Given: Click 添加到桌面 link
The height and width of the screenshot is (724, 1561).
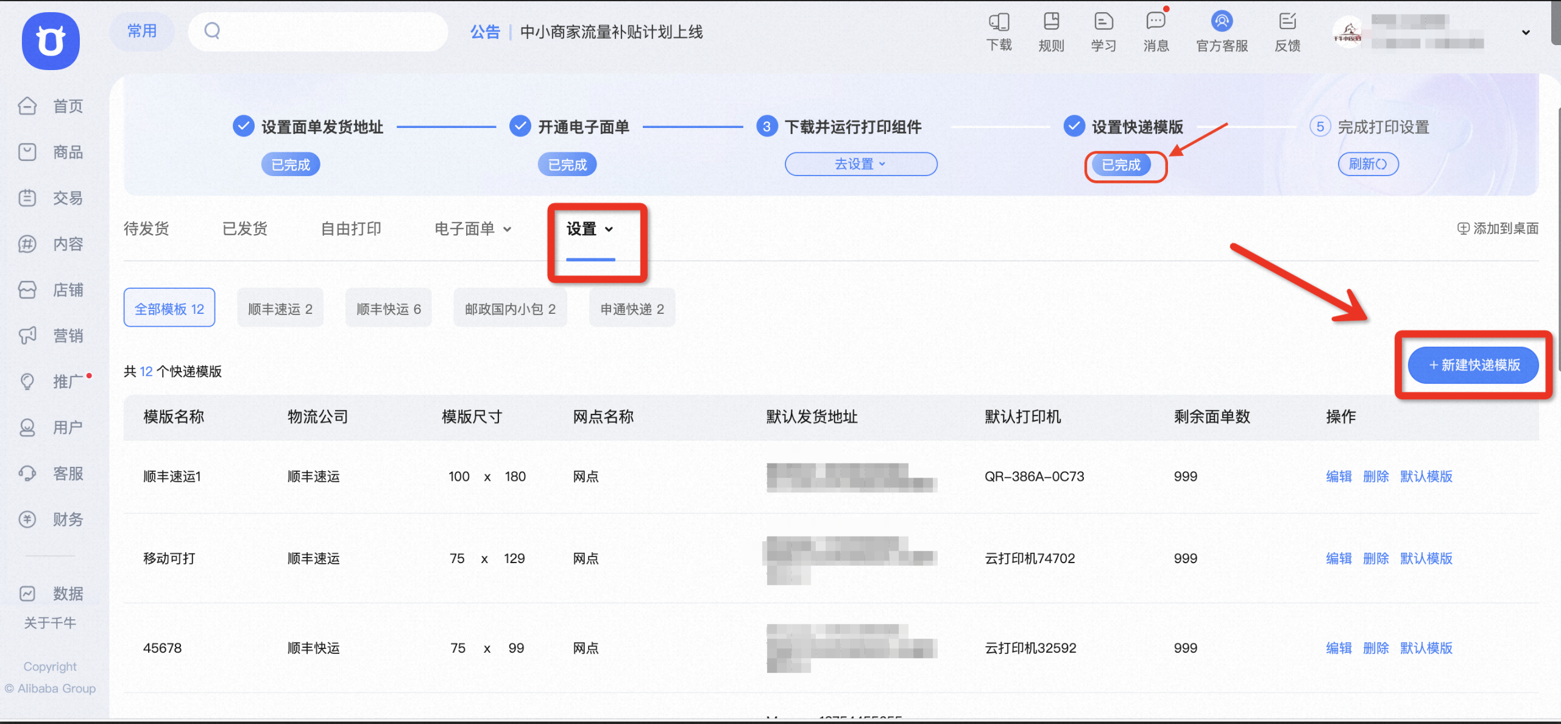Looking at the screenshot, I should tap(1498, 229).
